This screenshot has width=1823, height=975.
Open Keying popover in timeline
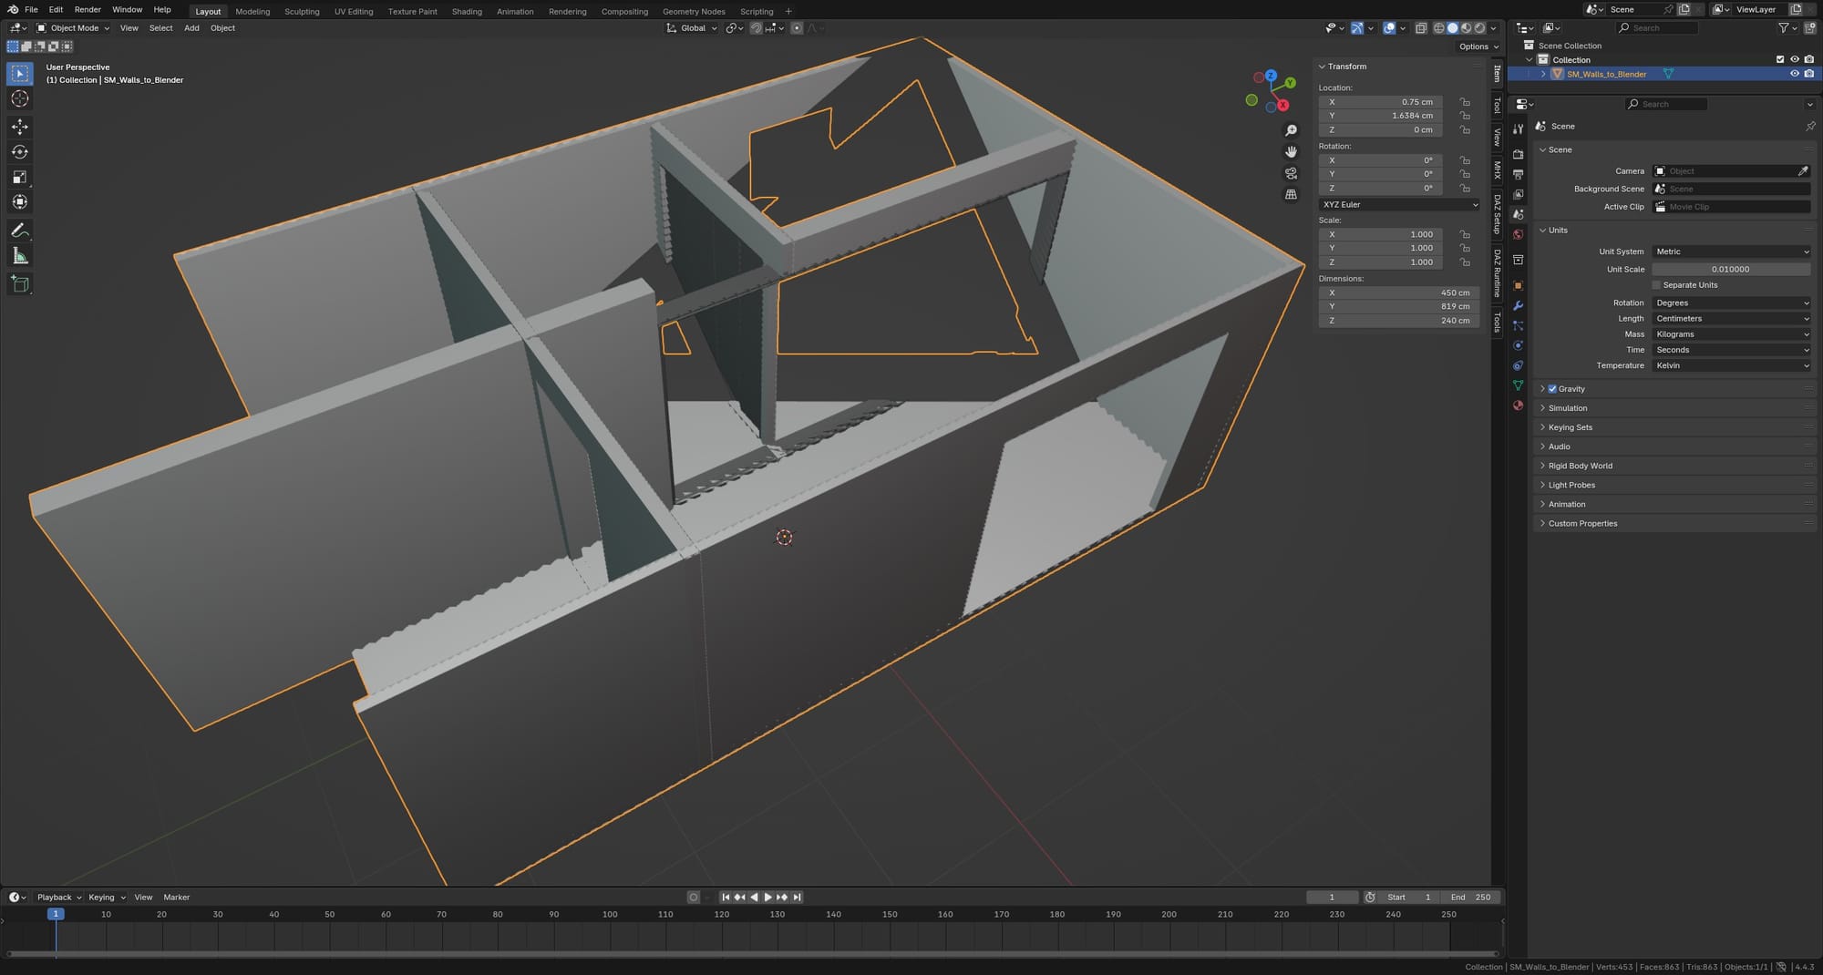click(x=106, y=898)
